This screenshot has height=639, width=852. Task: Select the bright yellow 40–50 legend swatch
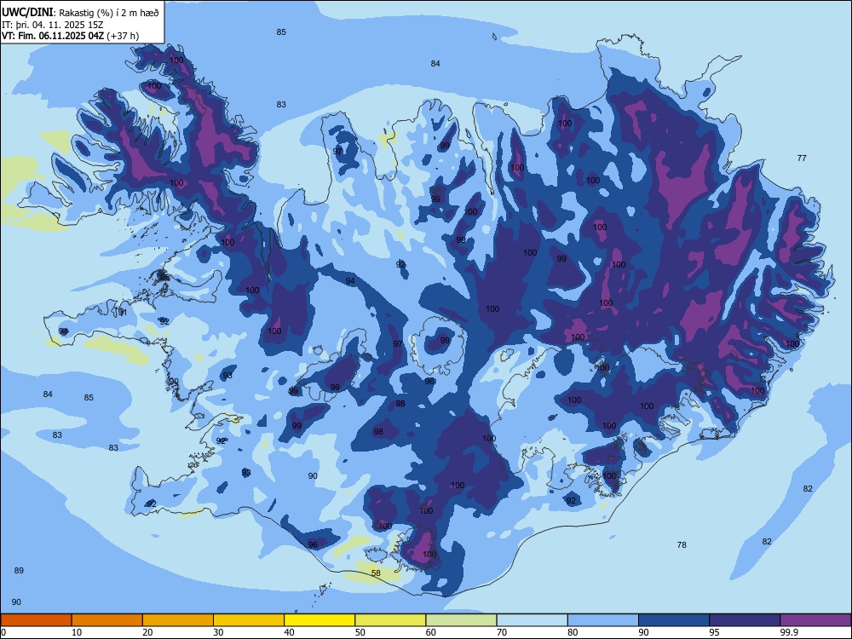click(319, 620)
